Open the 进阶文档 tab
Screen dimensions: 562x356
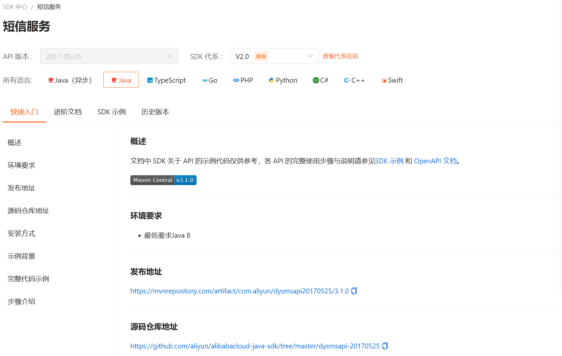(x=68, y=112)
